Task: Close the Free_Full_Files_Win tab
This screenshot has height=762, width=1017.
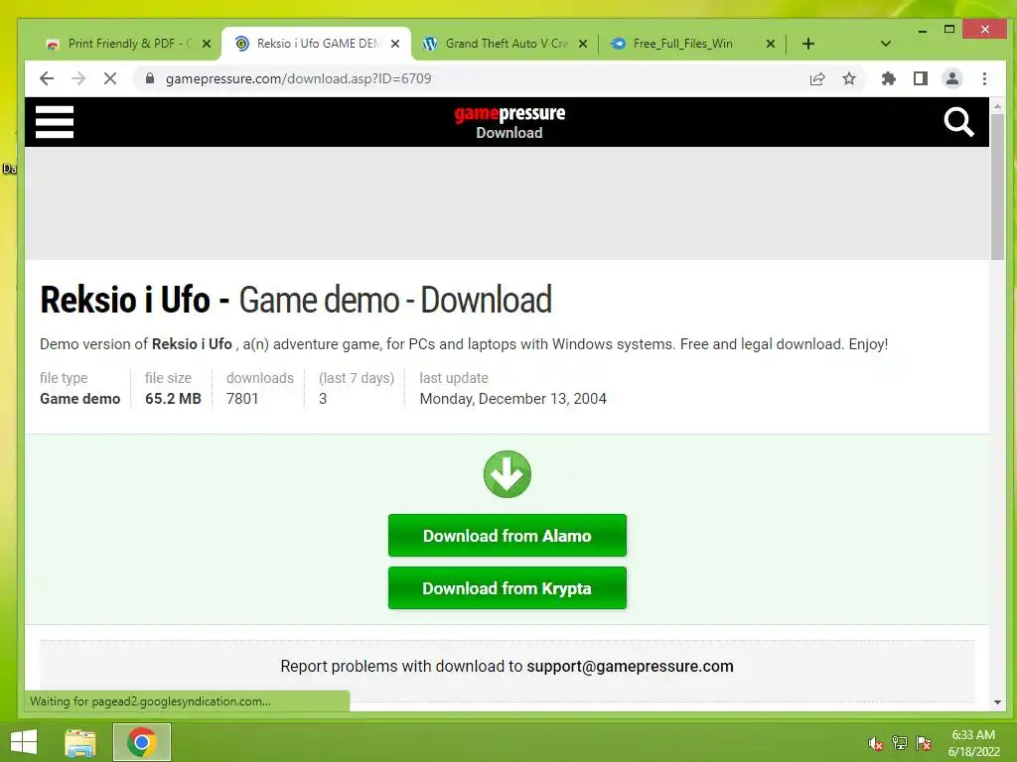Action: 771,44
